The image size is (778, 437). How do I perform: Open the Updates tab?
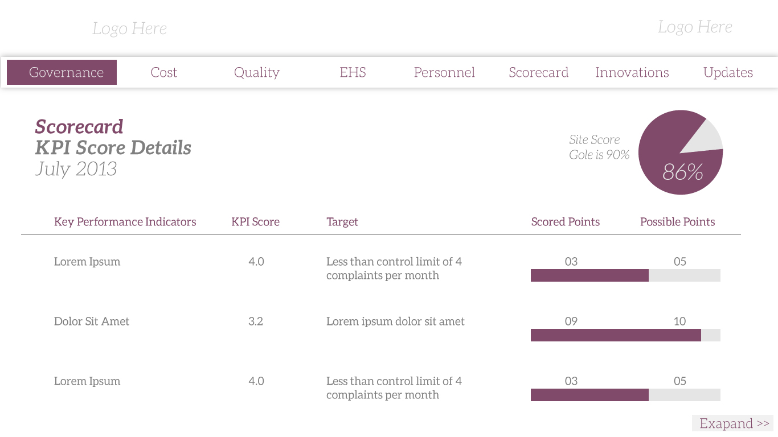[728, 72]
